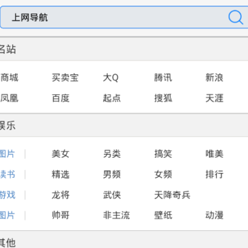The width and height of the screenshot is (248, 248).
Task: Go to 百度 link
Action: pyautogui.click(x=61, y=98)
